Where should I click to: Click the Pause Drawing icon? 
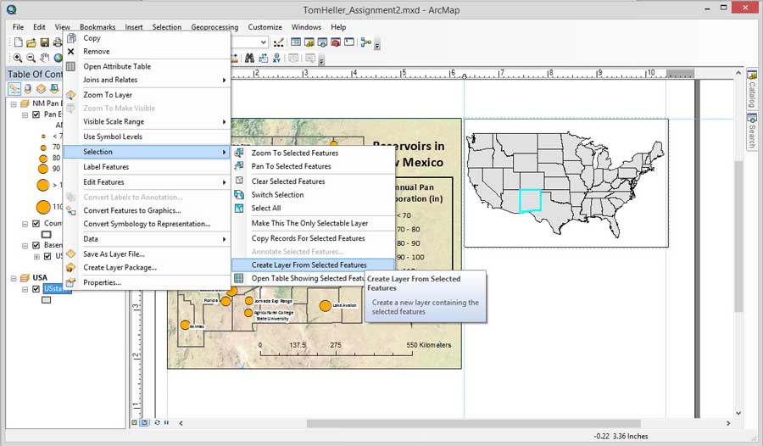(x=166, y=422)
